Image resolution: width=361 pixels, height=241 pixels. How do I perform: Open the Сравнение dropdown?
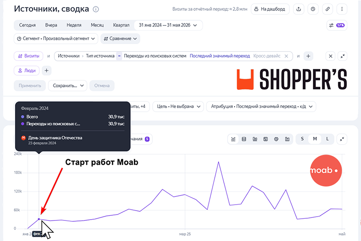tap(120, 39)
